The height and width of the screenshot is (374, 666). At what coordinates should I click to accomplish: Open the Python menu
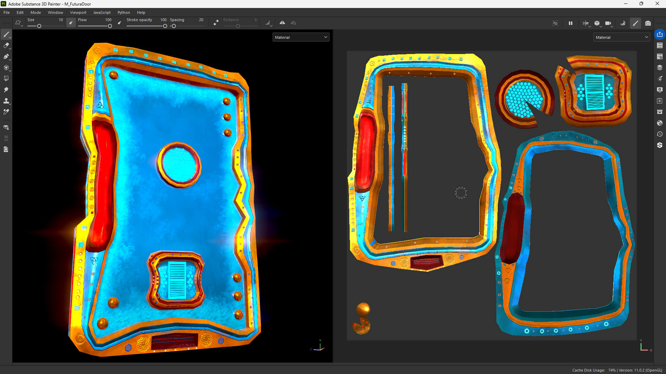123,12
